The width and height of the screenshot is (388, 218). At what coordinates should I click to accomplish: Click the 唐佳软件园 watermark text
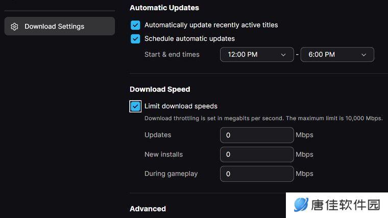[x=346, y=205]
